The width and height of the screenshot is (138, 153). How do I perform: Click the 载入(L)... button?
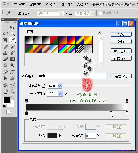point(121,51)
